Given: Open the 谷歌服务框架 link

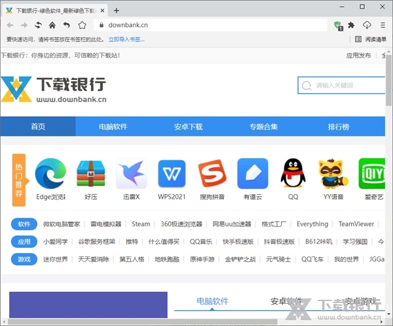Looking at the screenshot, I should tap(96, 241).
